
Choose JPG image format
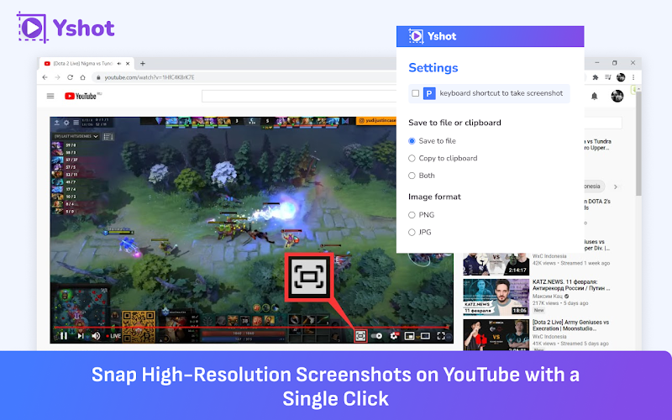pyautogui.click(x=412, y=233)
